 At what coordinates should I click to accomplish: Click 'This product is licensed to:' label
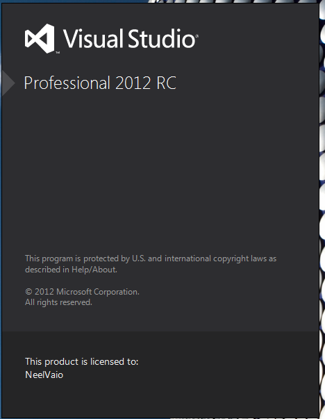pyautogui.click(x=82, y=362)
